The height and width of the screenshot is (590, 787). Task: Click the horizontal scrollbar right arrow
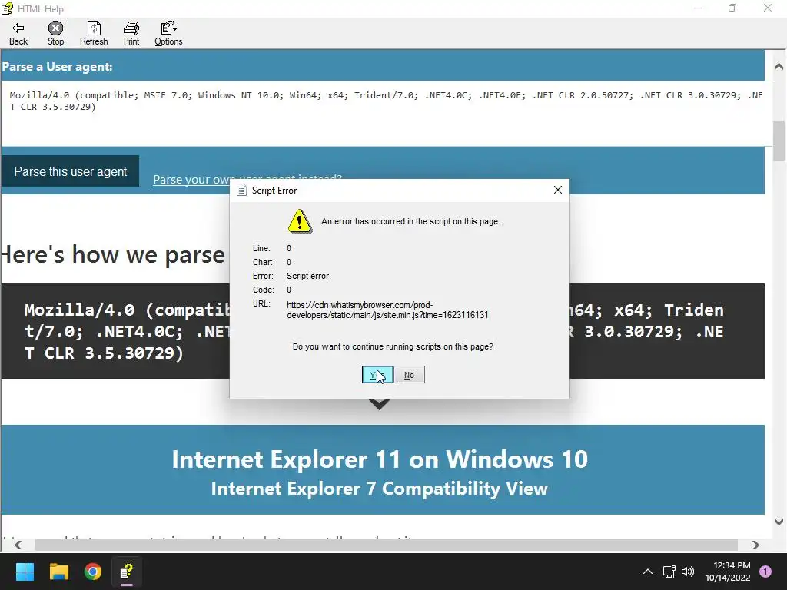click(x=755, y=545)
